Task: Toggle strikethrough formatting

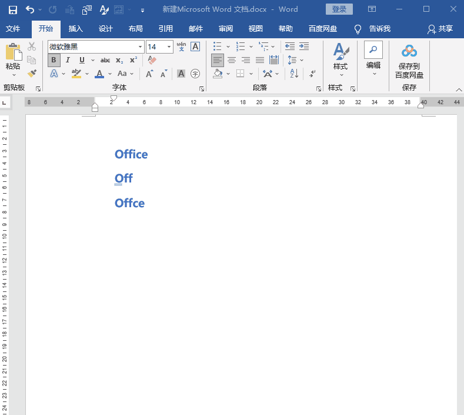Action: (105, 61)
